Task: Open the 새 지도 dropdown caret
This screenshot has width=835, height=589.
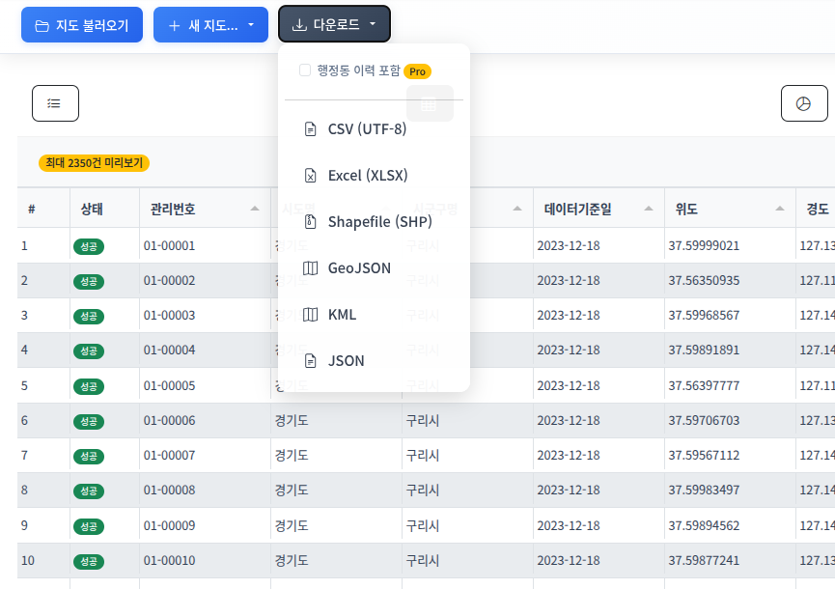Action: pos(251,24)
